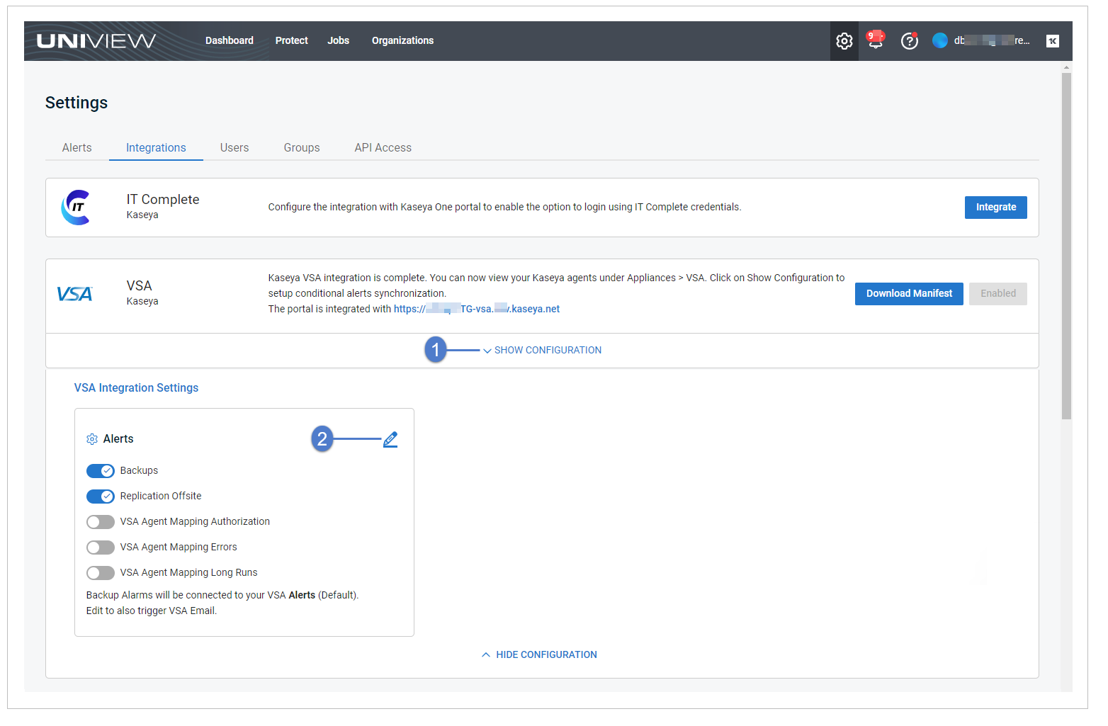Enable VSA Agent Mapping Authorization toggle

click(x=101, y=522)
